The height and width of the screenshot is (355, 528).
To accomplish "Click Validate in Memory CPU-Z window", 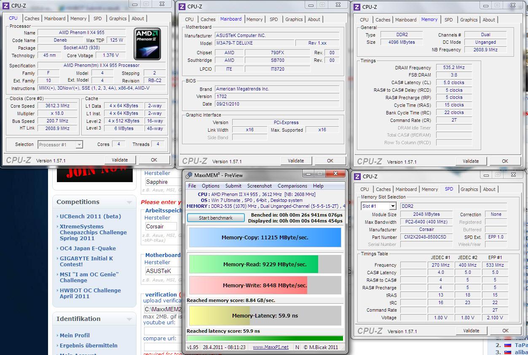I will pos(471,161).
